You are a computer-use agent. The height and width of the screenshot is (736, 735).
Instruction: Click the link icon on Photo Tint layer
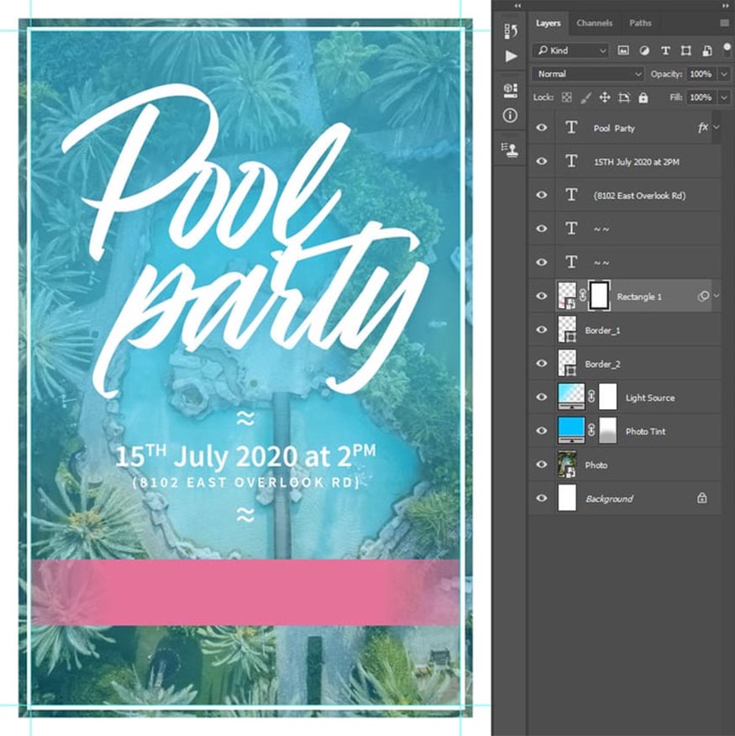591,430
